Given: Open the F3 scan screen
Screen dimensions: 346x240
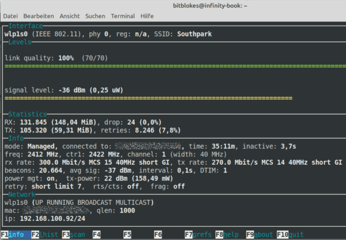Looking at the screenshot, I should click(x=73, y=234).
